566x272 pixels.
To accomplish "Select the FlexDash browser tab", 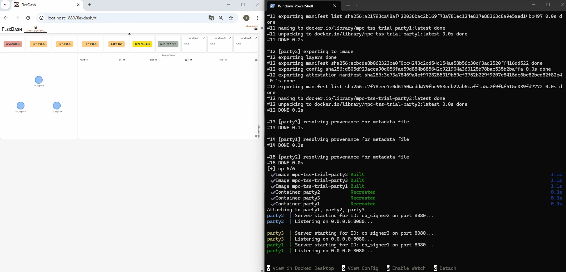I will point(47,5).
